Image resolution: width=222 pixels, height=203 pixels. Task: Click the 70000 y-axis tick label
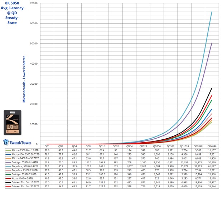[x=34, y=3]
